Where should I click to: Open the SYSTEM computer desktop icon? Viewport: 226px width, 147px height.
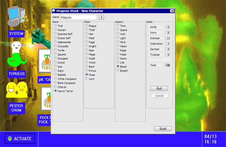pos(16,16)
